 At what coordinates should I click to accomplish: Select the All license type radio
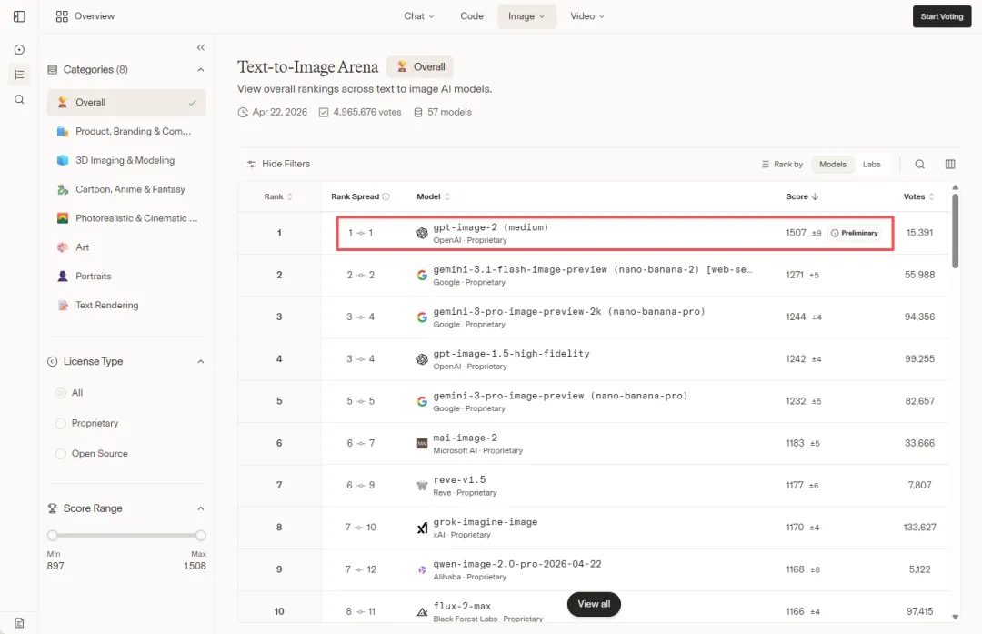(x=61, y=393)
